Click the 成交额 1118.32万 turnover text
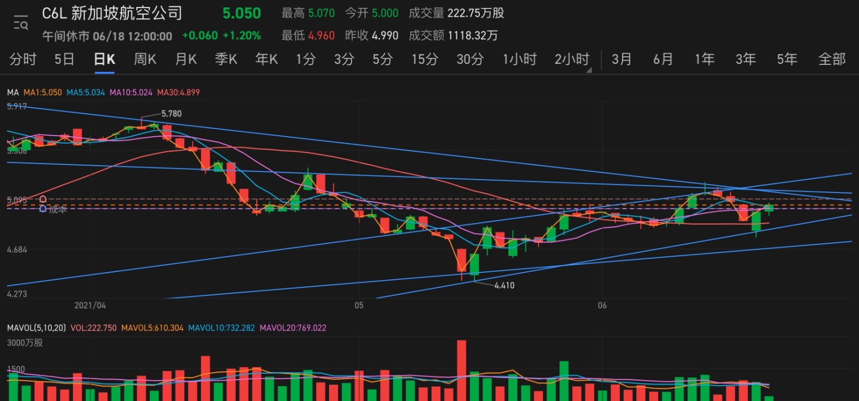Screen dimensions: 859x401 point(453,35)
